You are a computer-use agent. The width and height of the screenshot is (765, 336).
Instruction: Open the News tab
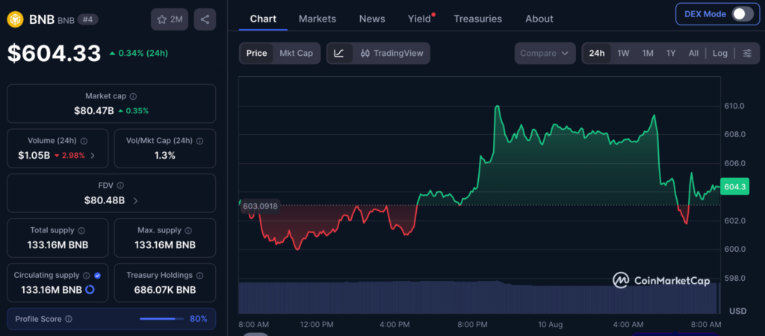372,19
